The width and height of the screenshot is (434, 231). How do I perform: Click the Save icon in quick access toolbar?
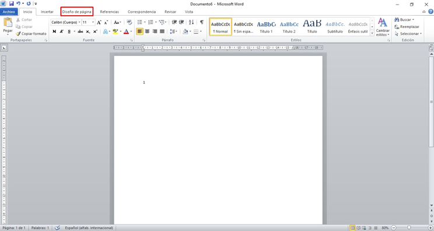coord(11,3)
